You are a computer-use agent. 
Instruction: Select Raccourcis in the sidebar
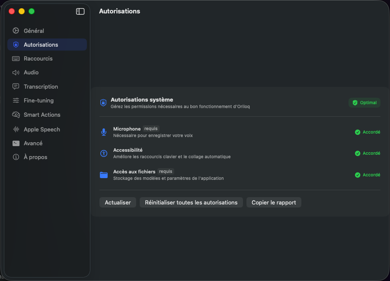tap(47, 58)
